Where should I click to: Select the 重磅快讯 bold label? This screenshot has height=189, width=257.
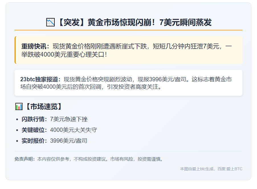tap(35, 46)
